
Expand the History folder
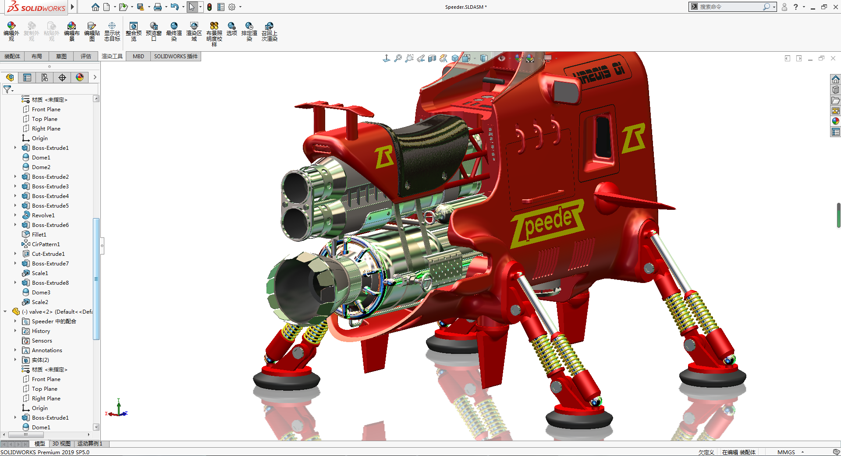(15, 331)
